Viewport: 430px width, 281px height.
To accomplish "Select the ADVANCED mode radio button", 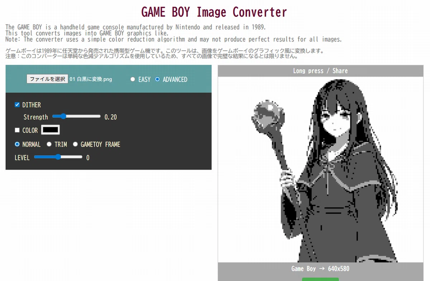I will tap(157, 79).
